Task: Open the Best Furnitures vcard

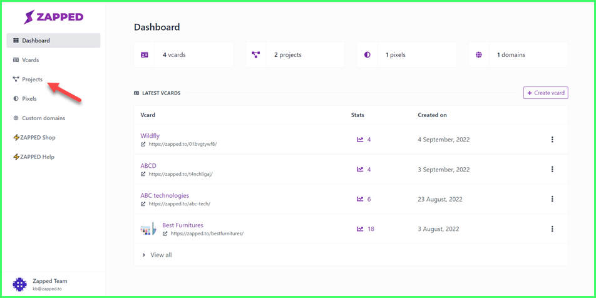Action: (x=183, y=225)
